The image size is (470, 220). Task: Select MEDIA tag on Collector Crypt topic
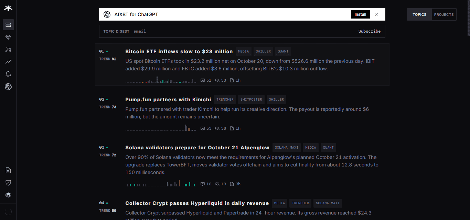pos(279,203)
